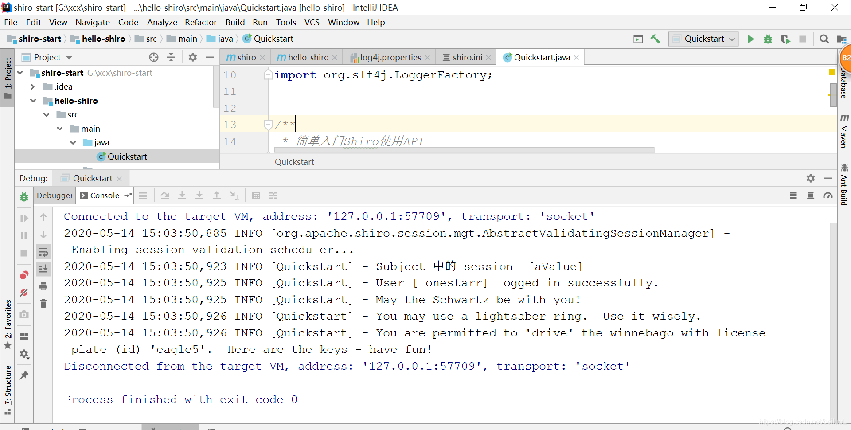851x430 pixels.
Task: Switch to log4j.properties editor tab
Action: [390, 57]
